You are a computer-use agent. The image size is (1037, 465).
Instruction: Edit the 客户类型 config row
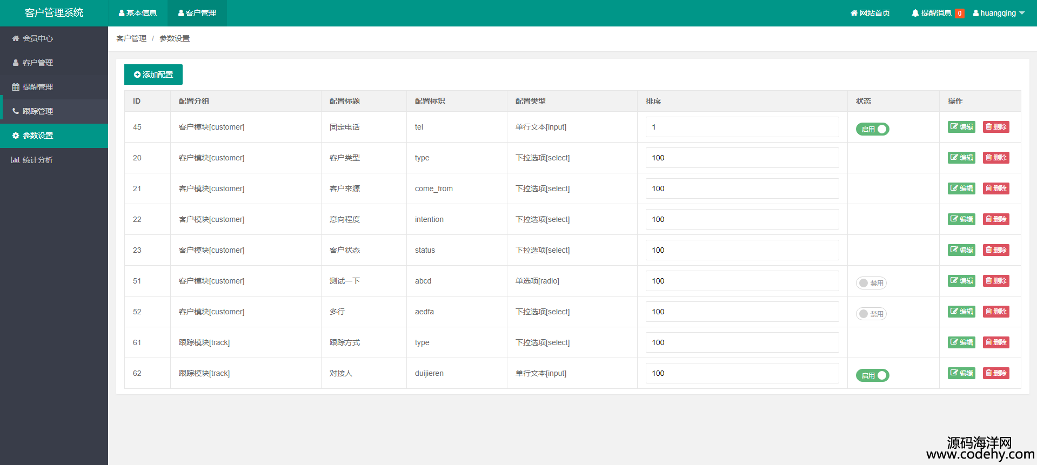961,158
